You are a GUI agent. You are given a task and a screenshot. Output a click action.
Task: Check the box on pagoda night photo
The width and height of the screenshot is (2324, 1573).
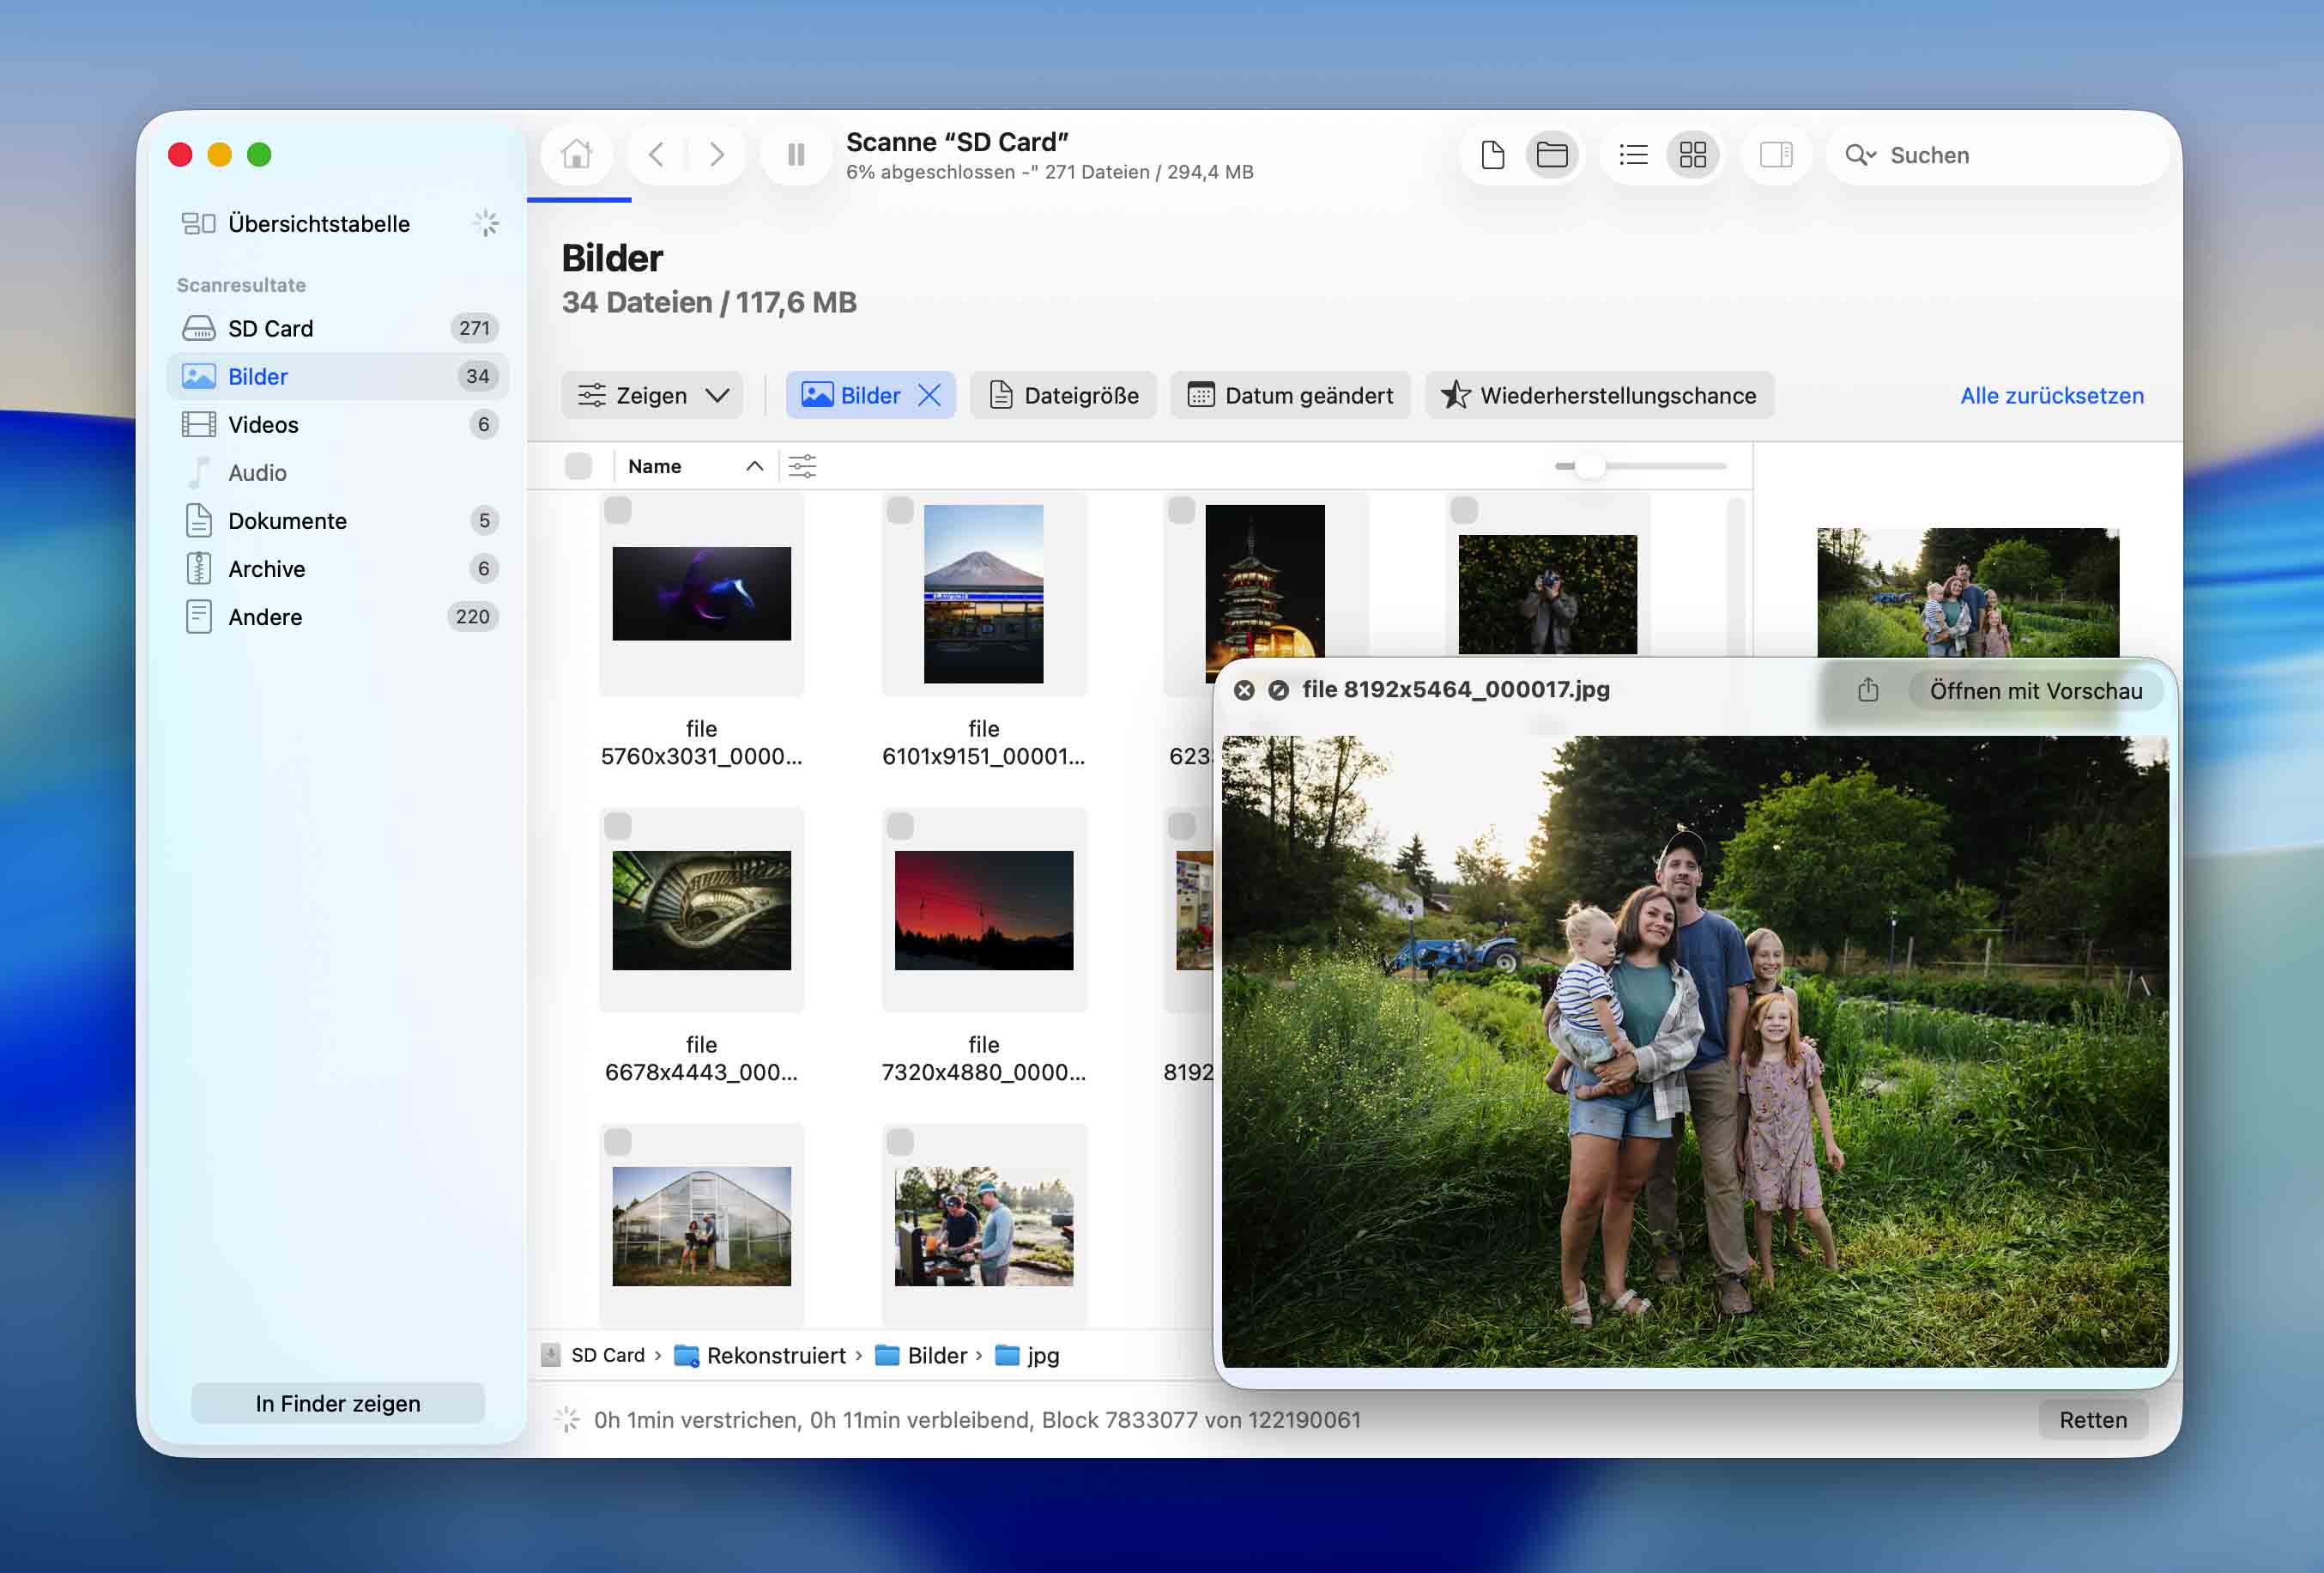click(x=1182, y=510)
